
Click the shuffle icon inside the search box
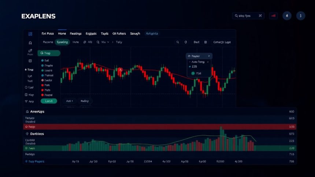click(260, 16)
